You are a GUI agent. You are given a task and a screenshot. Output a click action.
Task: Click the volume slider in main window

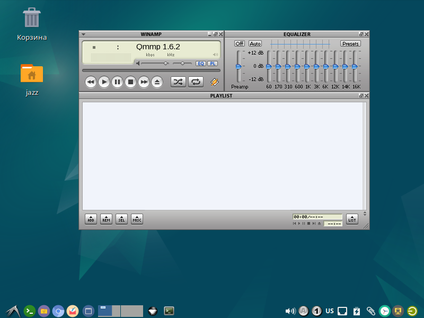[x=155, y=63]
